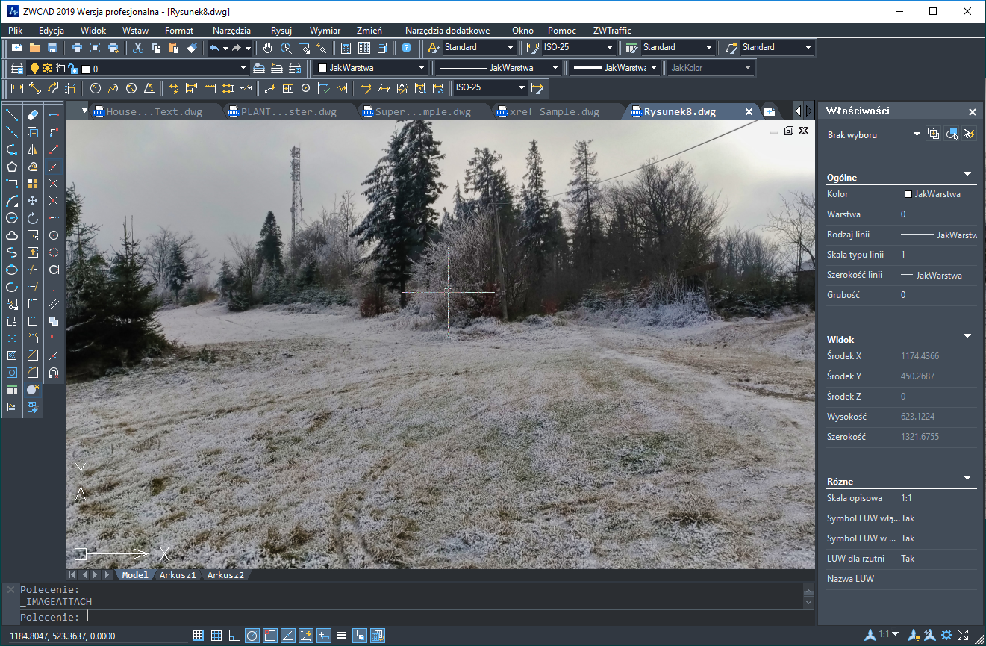Toggle polar tracking in status bar
Viewport: 986px width, 646px height.
(252, 636)
